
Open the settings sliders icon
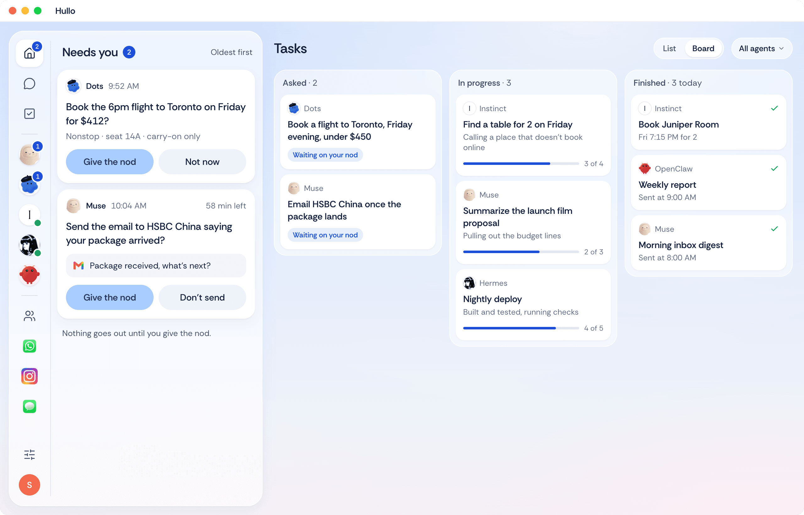click(x=30, y=454)
